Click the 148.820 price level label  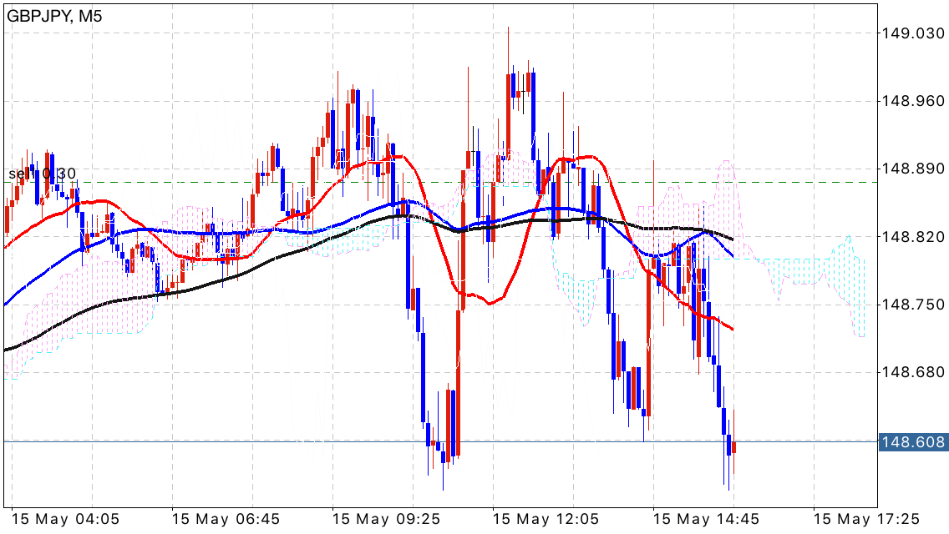pyautogui.click(x=913, y=237)
